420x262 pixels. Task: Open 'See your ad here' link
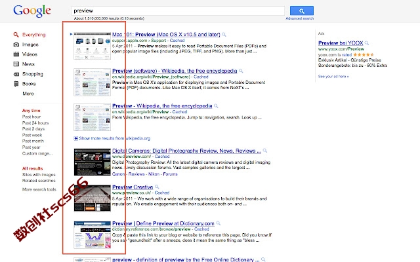333,77
